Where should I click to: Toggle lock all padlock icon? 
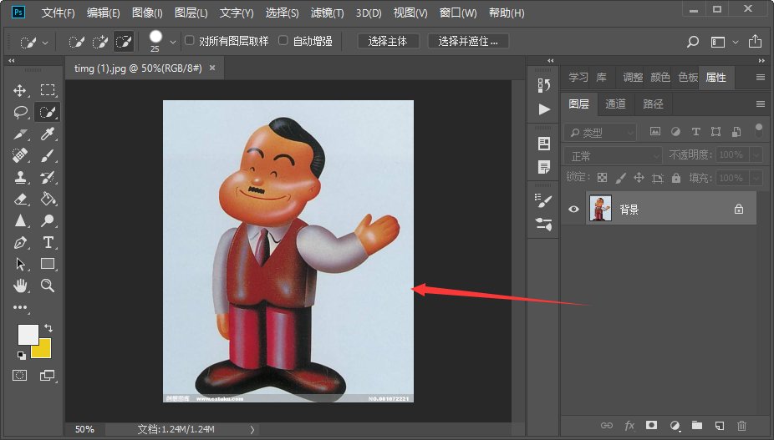click(675, 178)
